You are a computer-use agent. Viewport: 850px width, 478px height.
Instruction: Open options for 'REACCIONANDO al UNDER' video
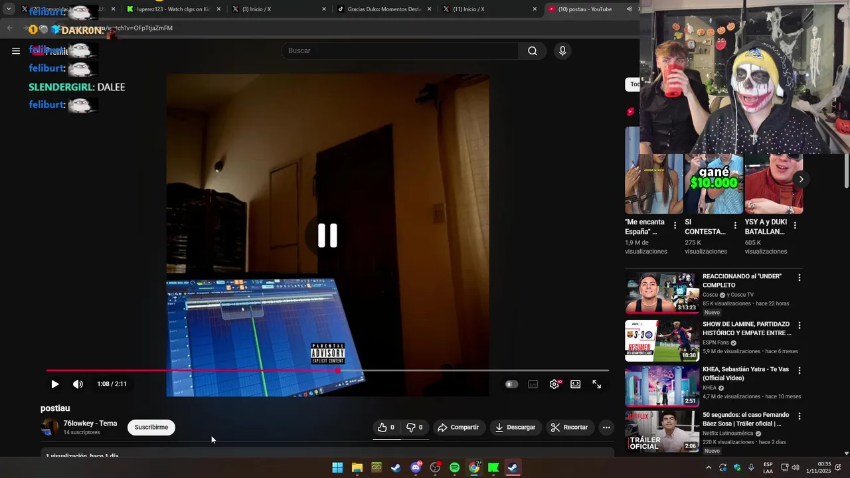tap(800, 278)
